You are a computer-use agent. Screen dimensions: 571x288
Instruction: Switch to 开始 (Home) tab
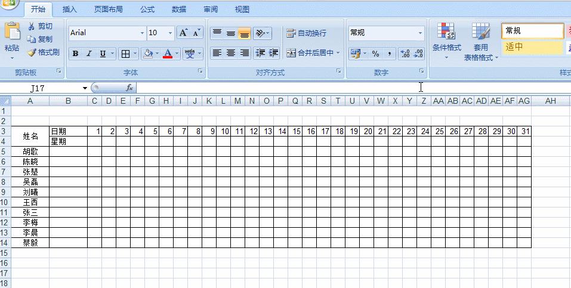(38, 10)
